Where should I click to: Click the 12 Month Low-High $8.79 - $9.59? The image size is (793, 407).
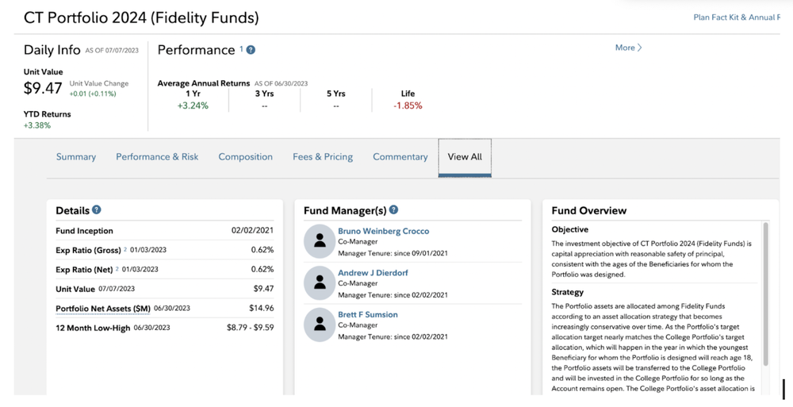[251, 328]
